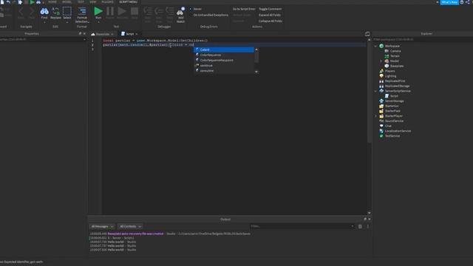The width and height of the screenshot is (473, 266).
Task: Click the Find binoculars icon
Action: click(44, 12)
